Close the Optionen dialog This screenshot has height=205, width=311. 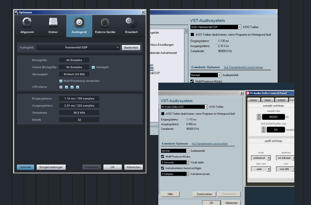[143, 12]
